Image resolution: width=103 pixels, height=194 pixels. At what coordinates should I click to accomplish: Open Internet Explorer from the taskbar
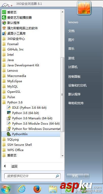coord(22,189)
